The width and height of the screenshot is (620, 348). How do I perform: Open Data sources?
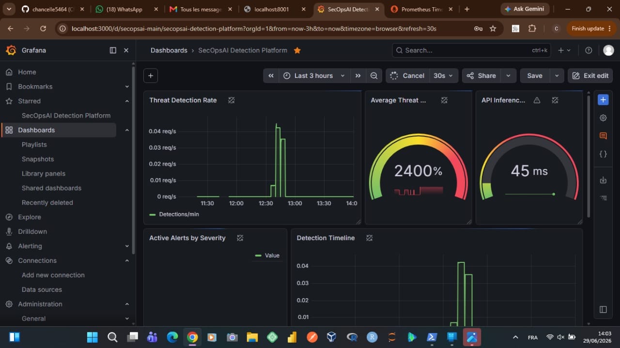42,290
